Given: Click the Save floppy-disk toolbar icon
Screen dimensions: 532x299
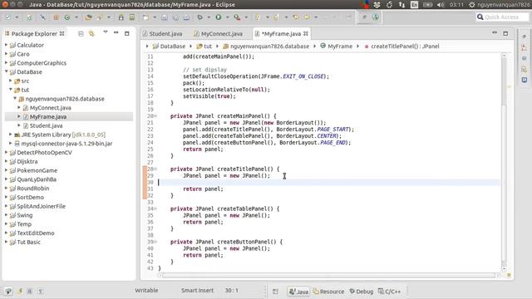Looking at the screenshot, I should point(165,17).
